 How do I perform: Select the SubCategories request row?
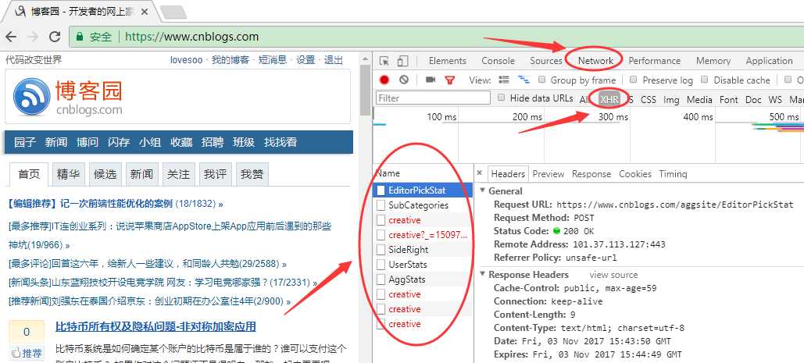[423, 205]
